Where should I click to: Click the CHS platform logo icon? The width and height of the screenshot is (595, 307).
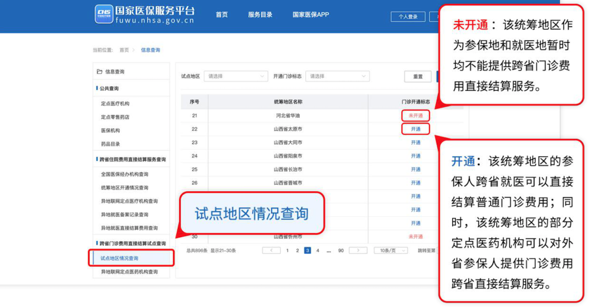(x=104, y=14)
